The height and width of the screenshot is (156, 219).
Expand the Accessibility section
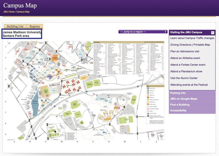coord(192,111)
